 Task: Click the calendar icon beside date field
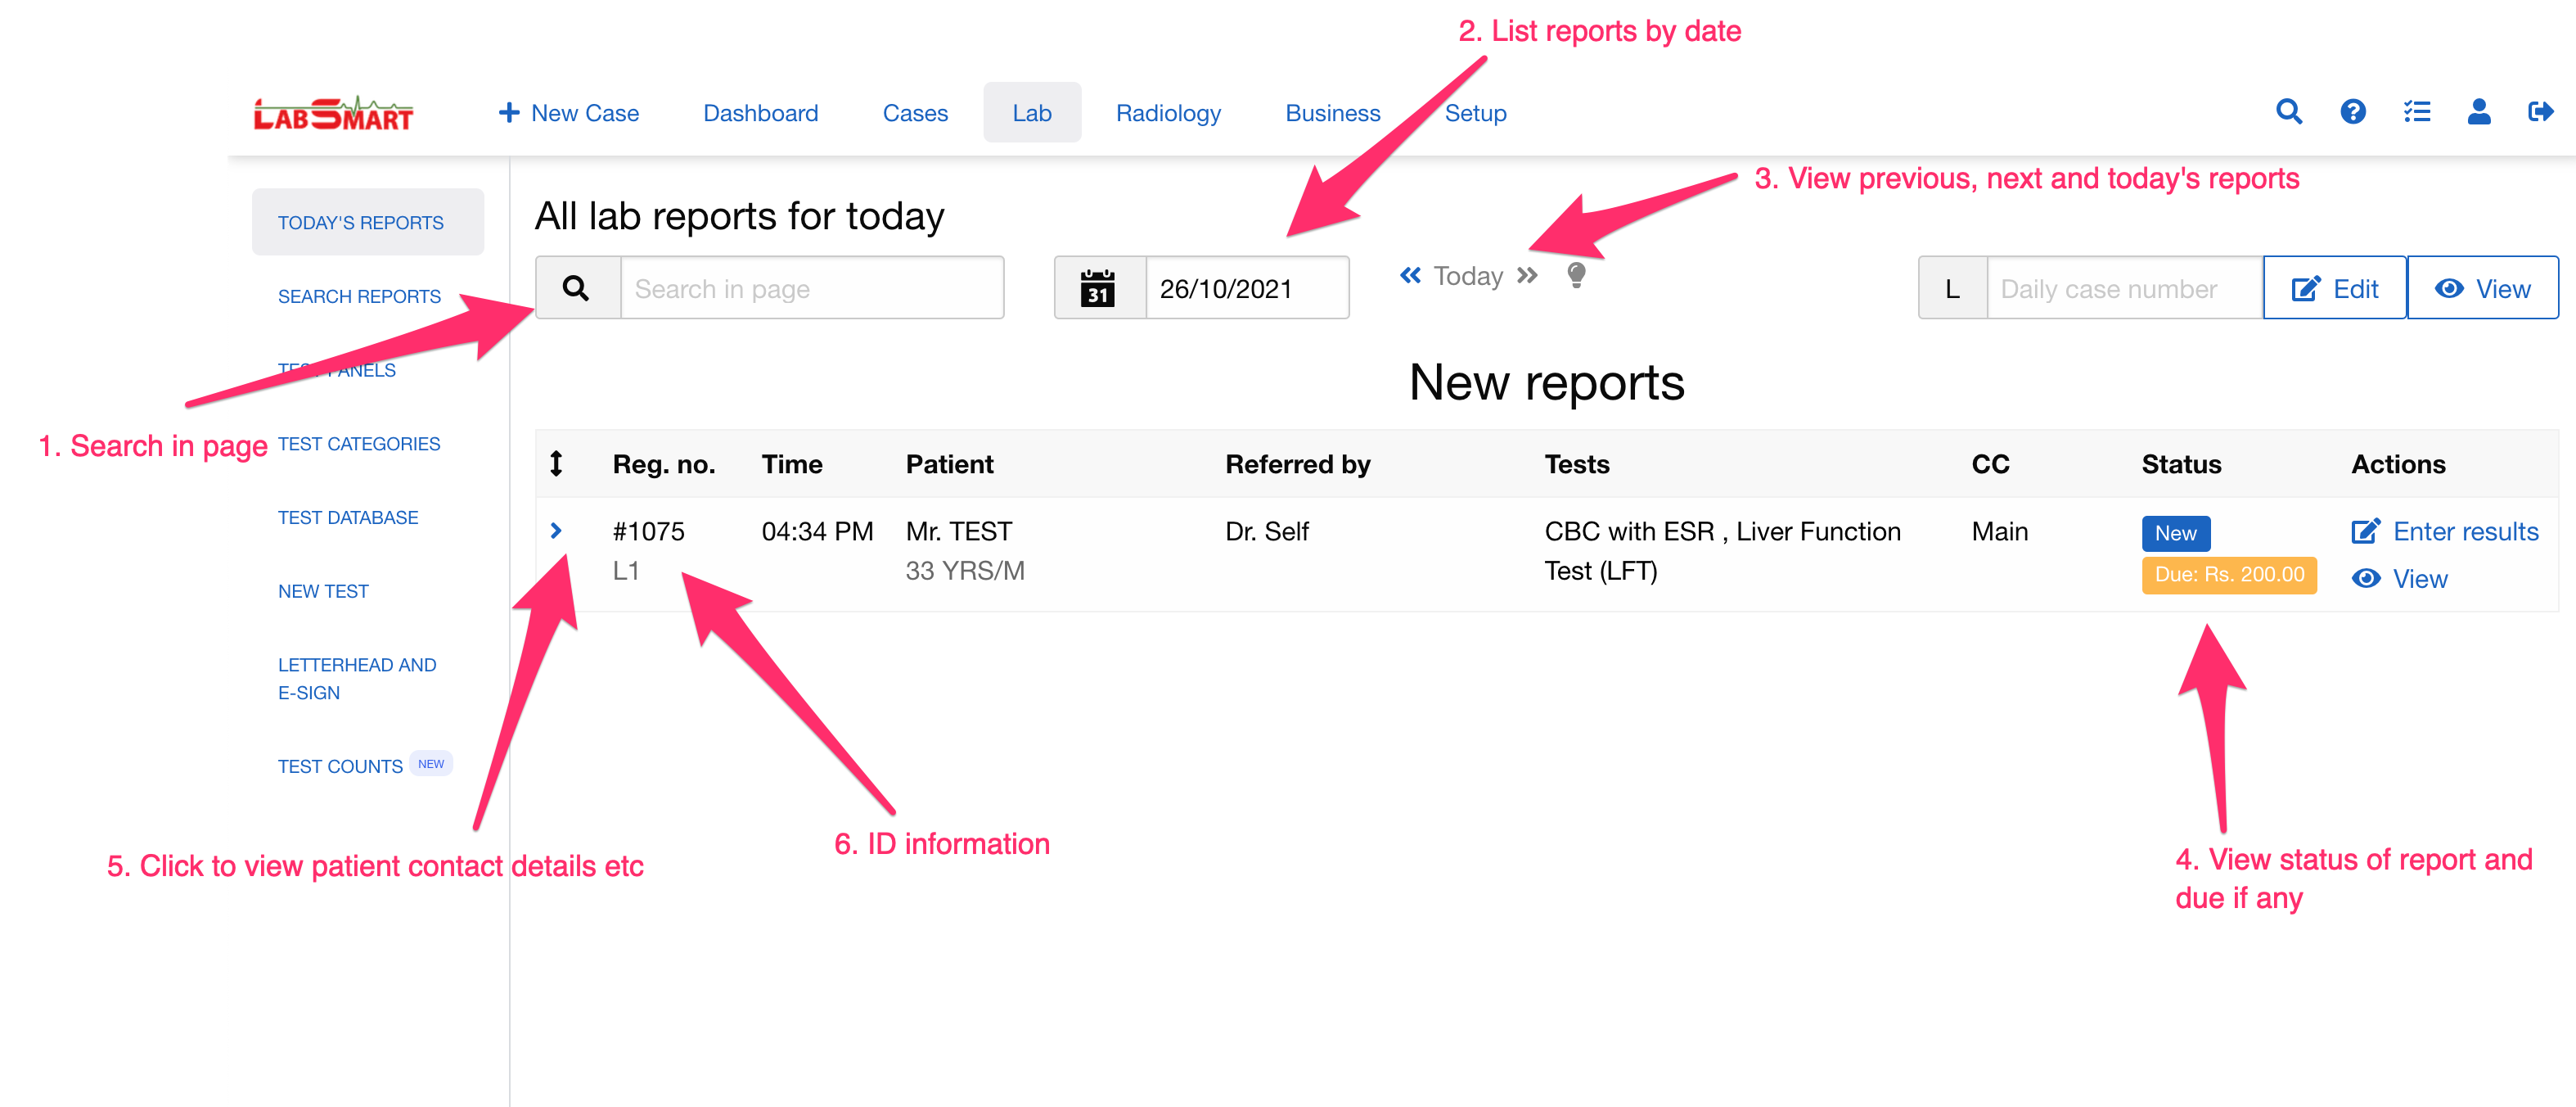coord(1098,288)
